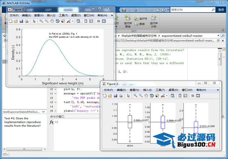This screenshot has height=159, width=228.
Task: Save Figure 1 using floppy disk icon
Action: point(21,21)
